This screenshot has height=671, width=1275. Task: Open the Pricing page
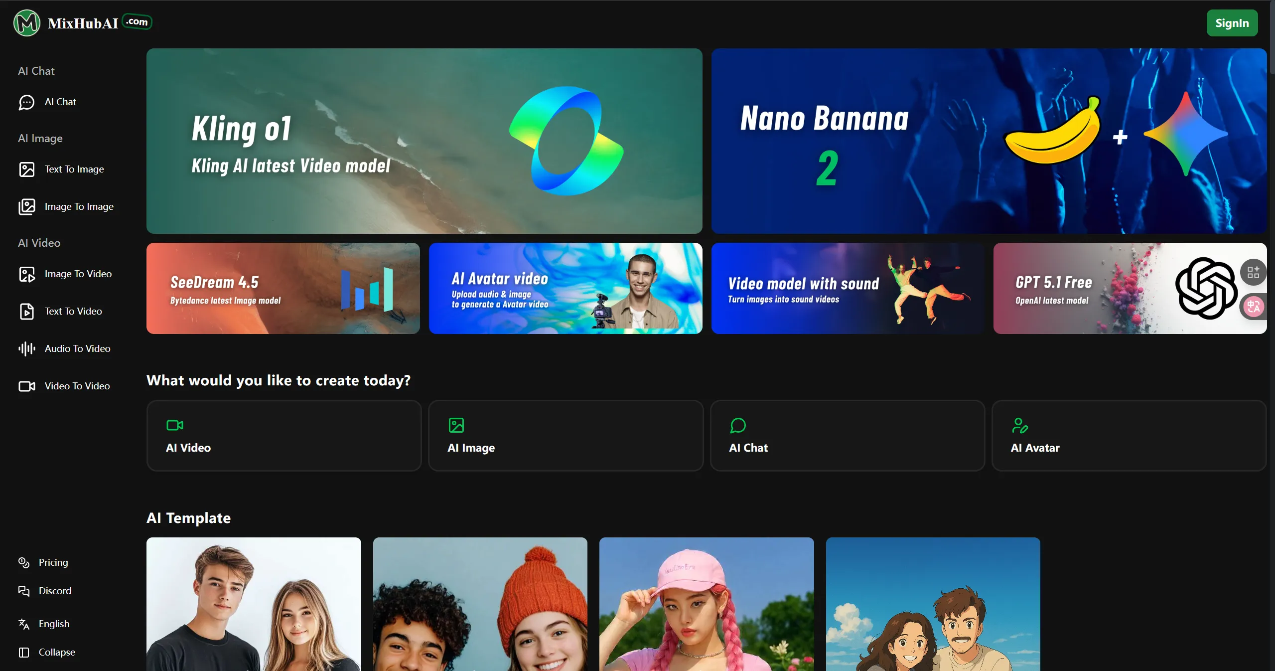click(x=53, y=562)
